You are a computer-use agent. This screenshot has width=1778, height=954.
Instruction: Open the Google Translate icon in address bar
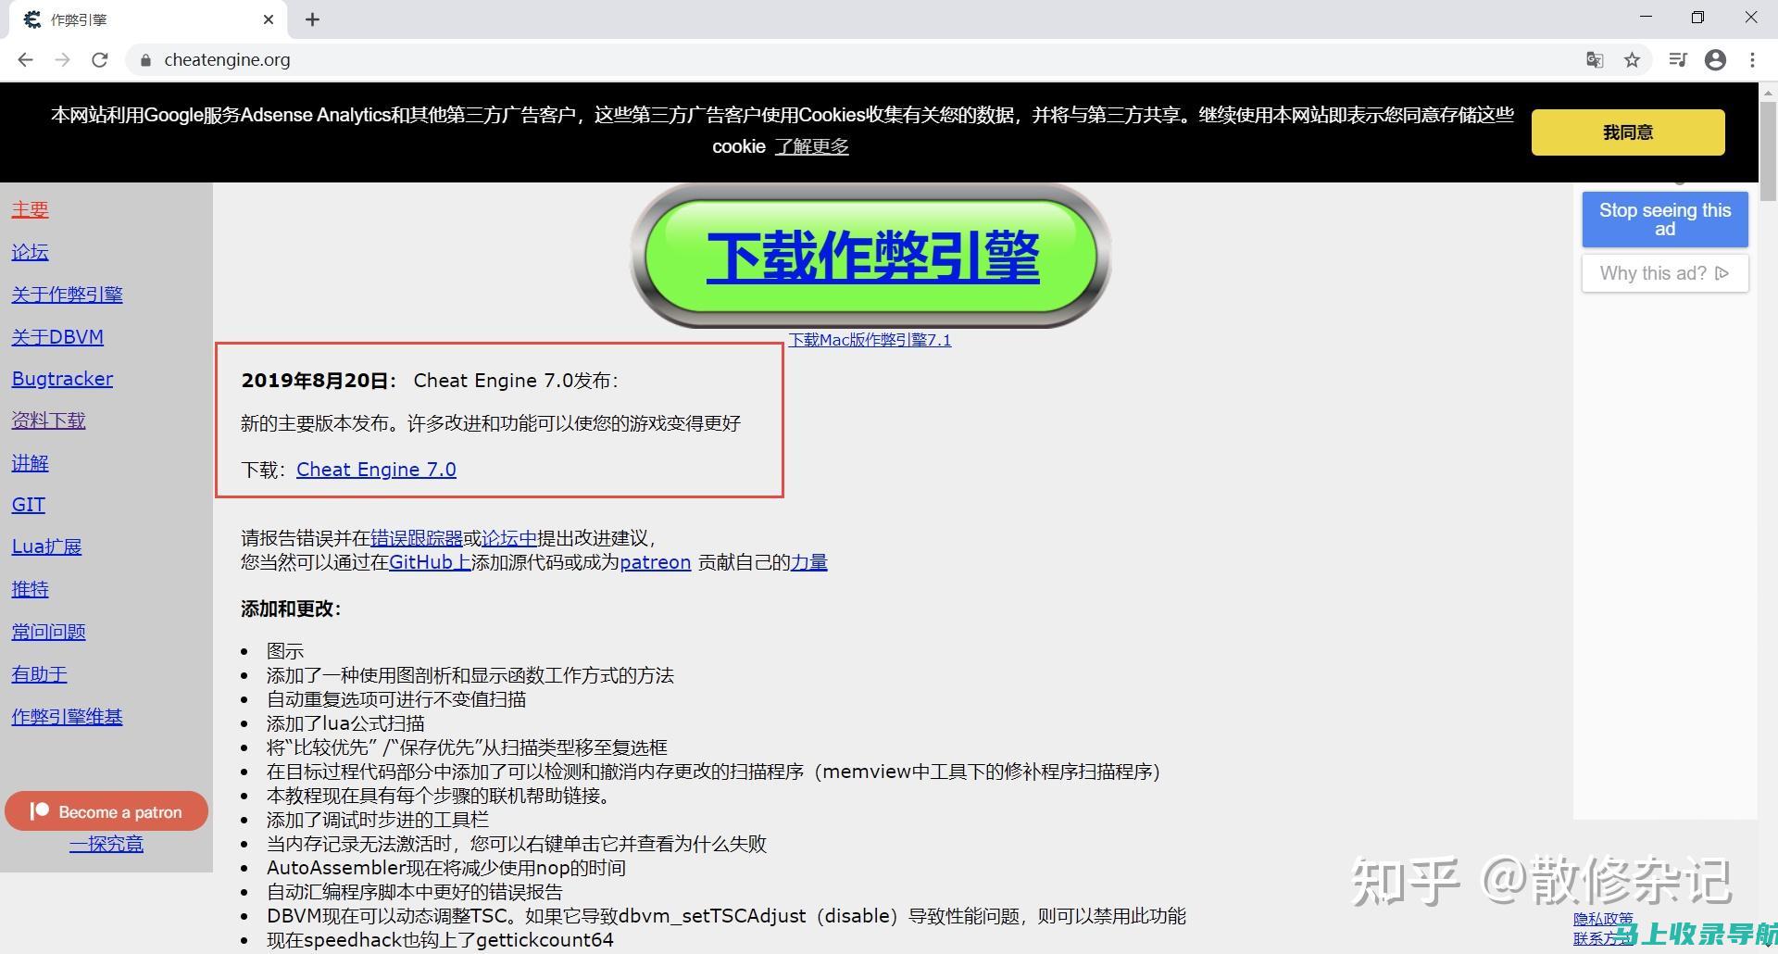(x=1595, y=60)
